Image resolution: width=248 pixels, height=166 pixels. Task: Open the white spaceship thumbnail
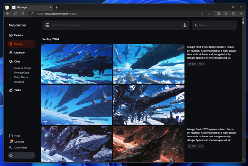click(x=77, y=144)
